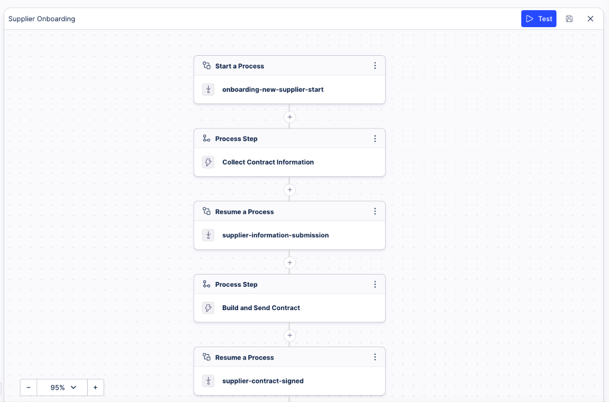Add a step below Collect Contract Information
Screen dimensions: 609x402
[x=290, y=190]
